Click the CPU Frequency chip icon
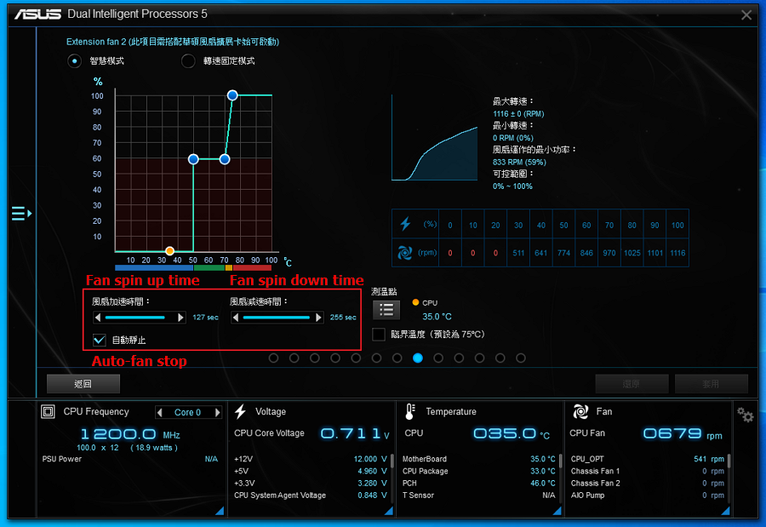This screenshot has width=766, height=527. pos(48,411)
